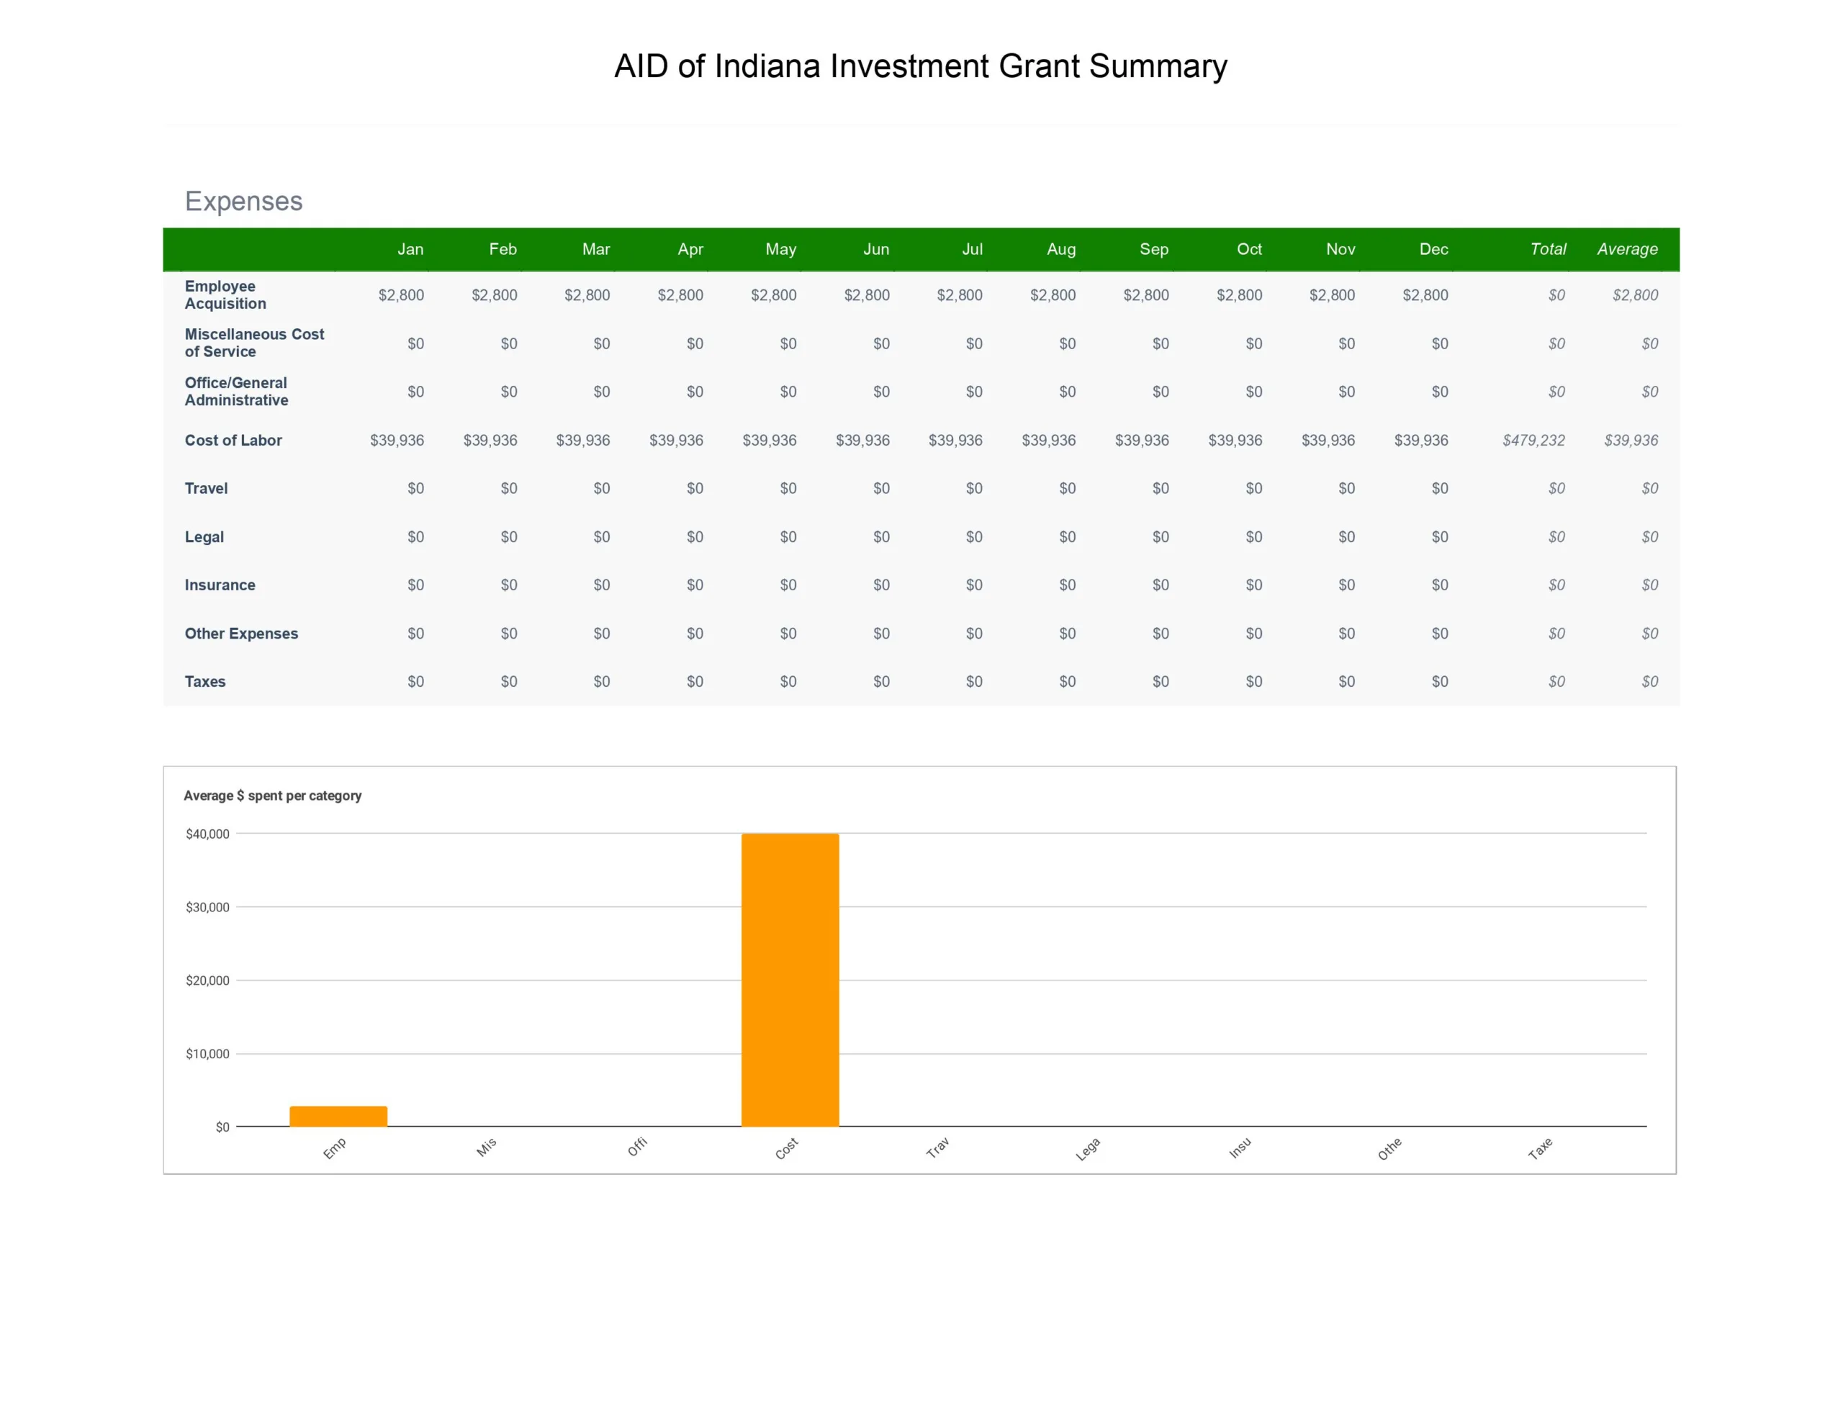This screenshot has width=1843, height=1424.
Task: Click the Cost of Labor total '$479,232'
Action: (1533, 440)
